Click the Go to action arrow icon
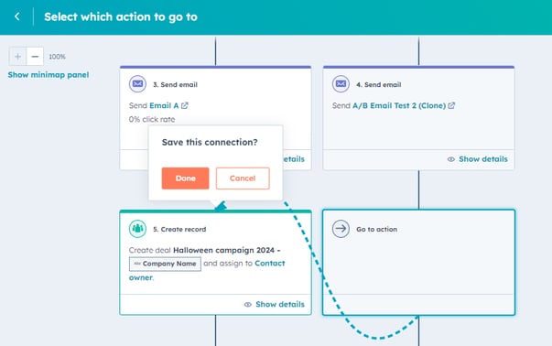Screen dimensions: 552x346 pos(341,229)
